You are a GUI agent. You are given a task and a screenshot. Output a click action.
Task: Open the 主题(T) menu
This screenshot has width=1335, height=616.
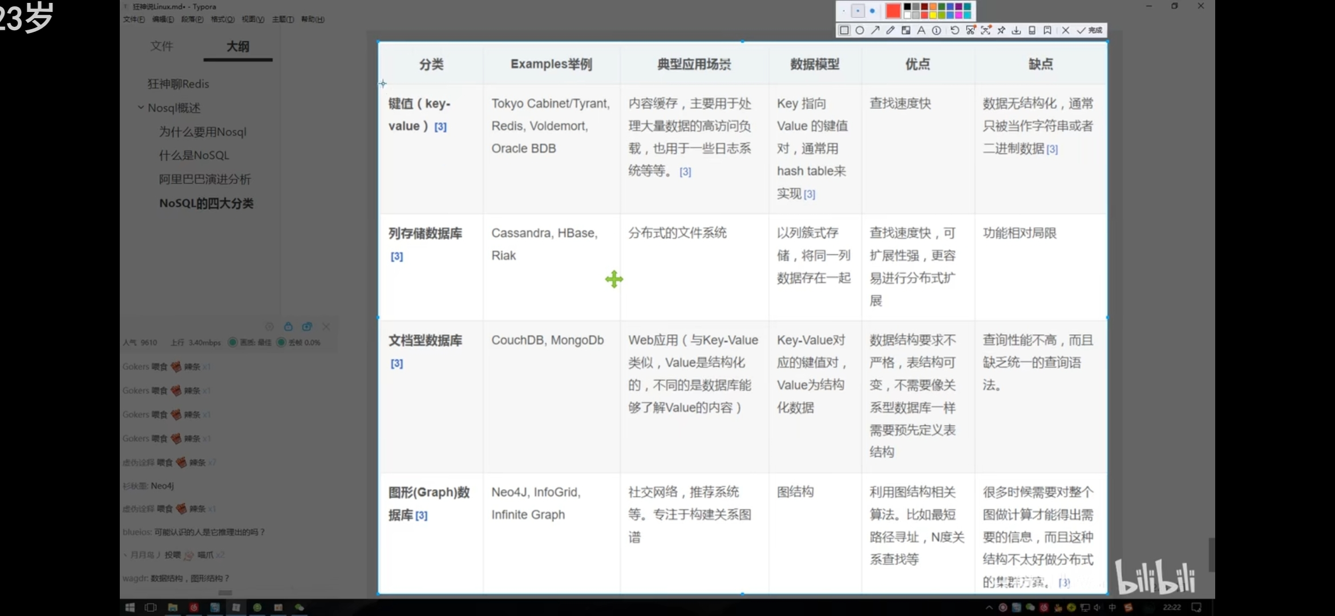pos(283,19)
